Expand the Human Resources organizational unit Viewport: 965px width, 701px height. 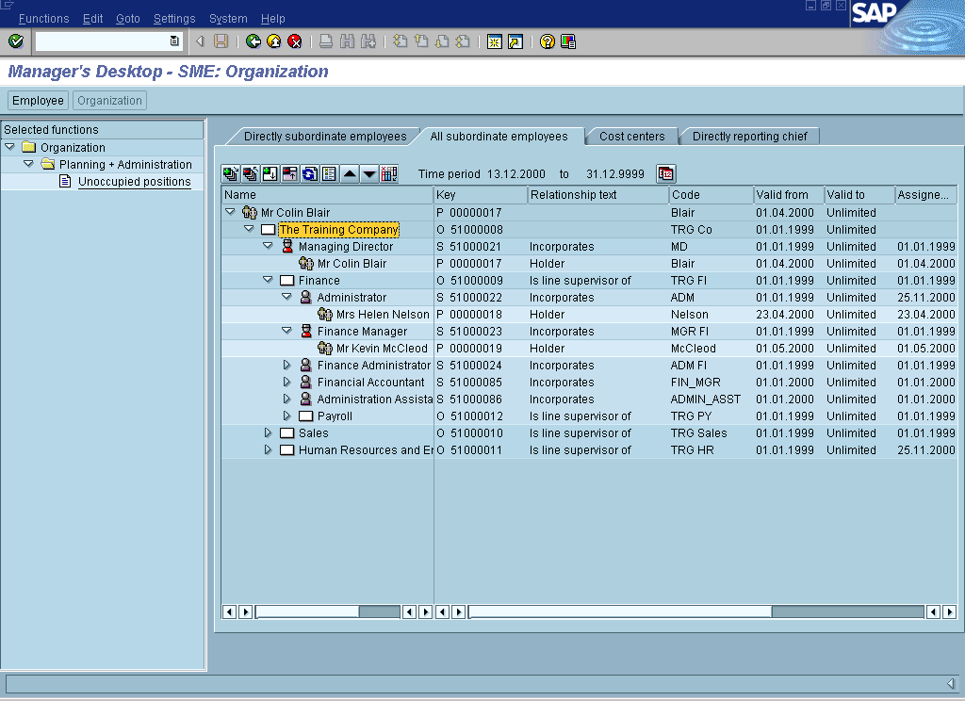[268, 449]
